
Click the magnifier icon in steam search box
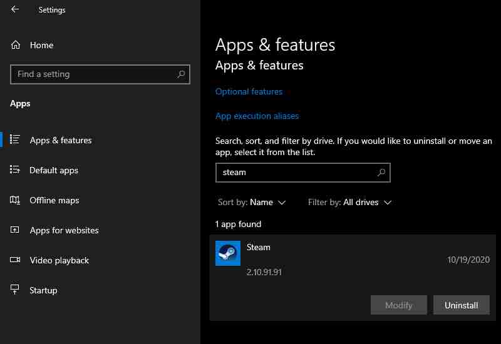[x=381, y=173]
